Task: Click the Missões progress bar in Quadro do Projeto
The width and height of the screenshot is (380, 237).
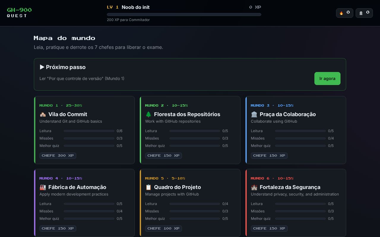Action: (x=195, y=211)
